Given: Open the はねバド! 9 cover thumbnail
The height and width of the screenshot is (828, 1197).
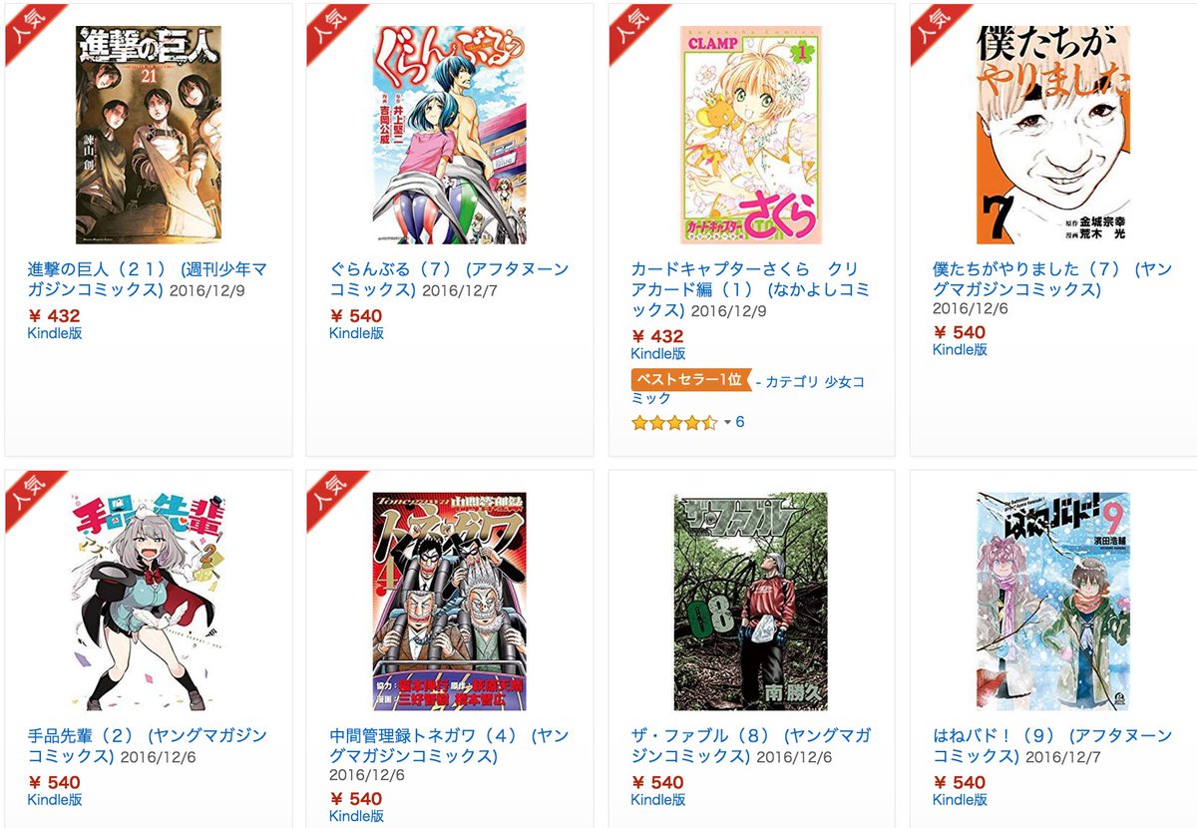Looking at the screenshot, I should coord(1053,601).
